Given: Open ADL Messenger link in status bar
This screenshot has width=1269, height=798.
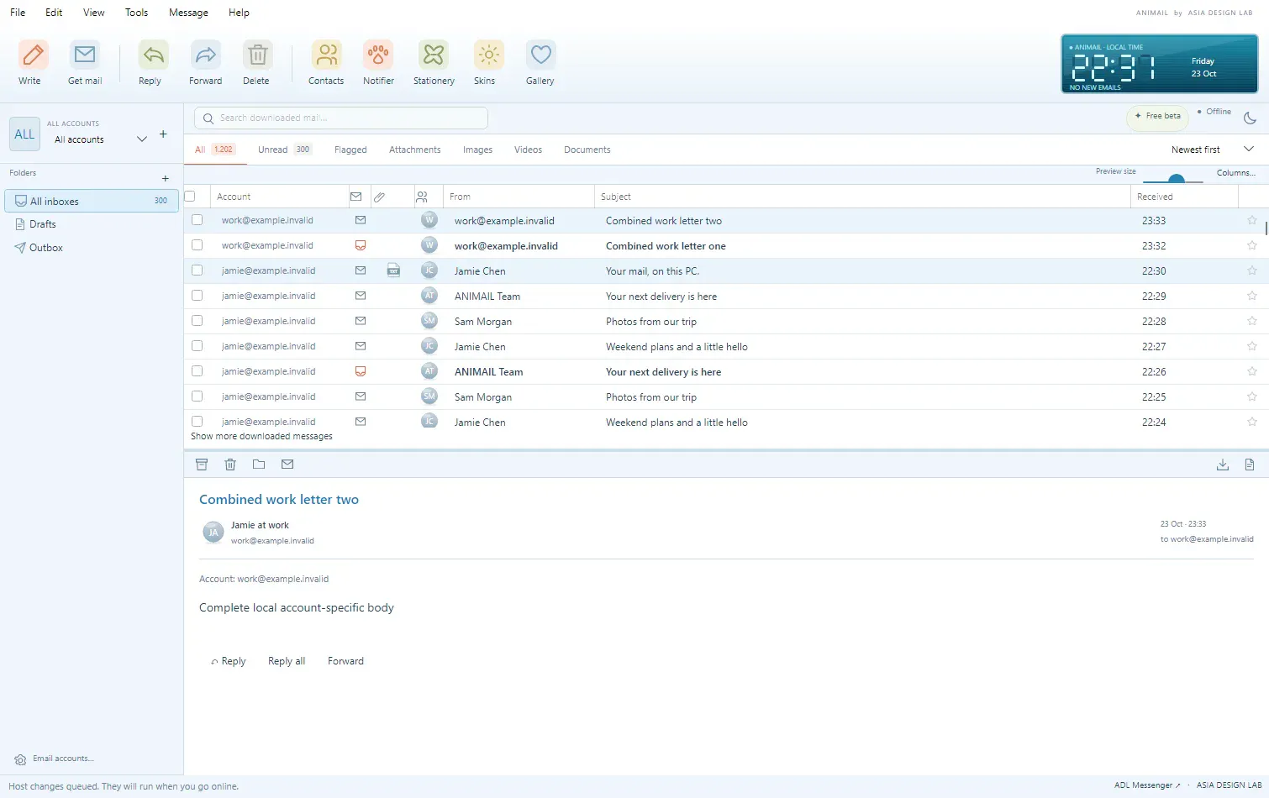Looking at the screenshot, I should coord(1147,785).
